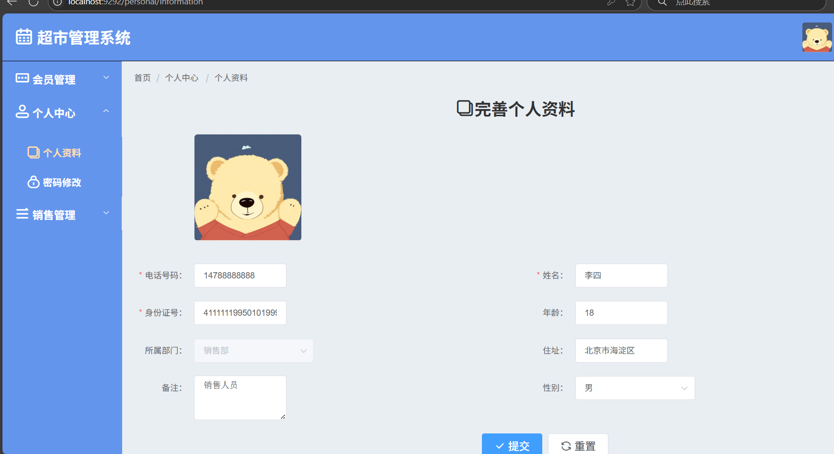Grab the 备注 textarea resize handle
Screen dimensions: 834x454
pos(283,417)
